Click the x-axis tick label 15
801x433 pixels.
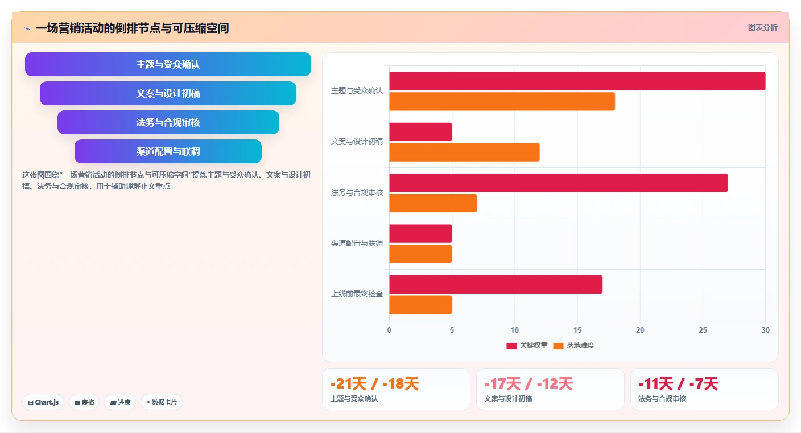pyautogui.click(x=577, y=331)
